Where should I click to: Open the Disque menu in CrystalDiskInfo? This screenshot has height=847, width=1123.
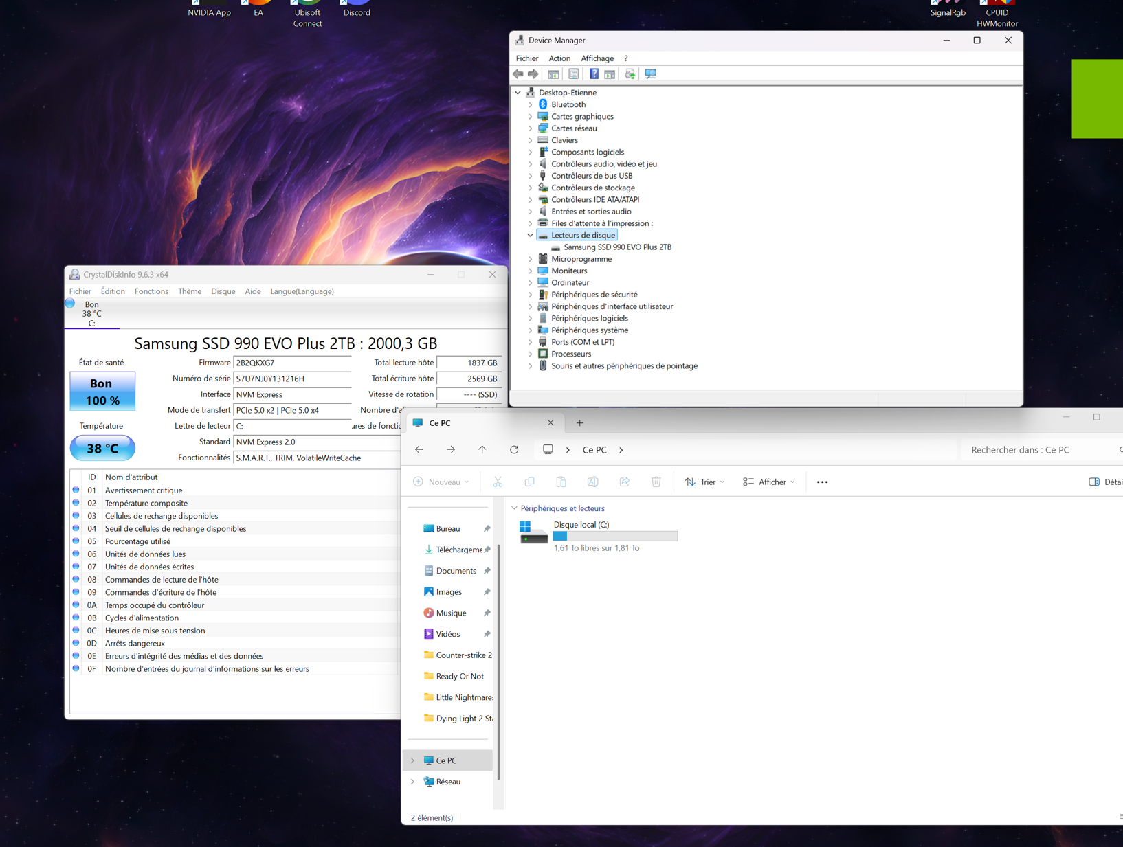pyautogui.click(x=223, y=291)
